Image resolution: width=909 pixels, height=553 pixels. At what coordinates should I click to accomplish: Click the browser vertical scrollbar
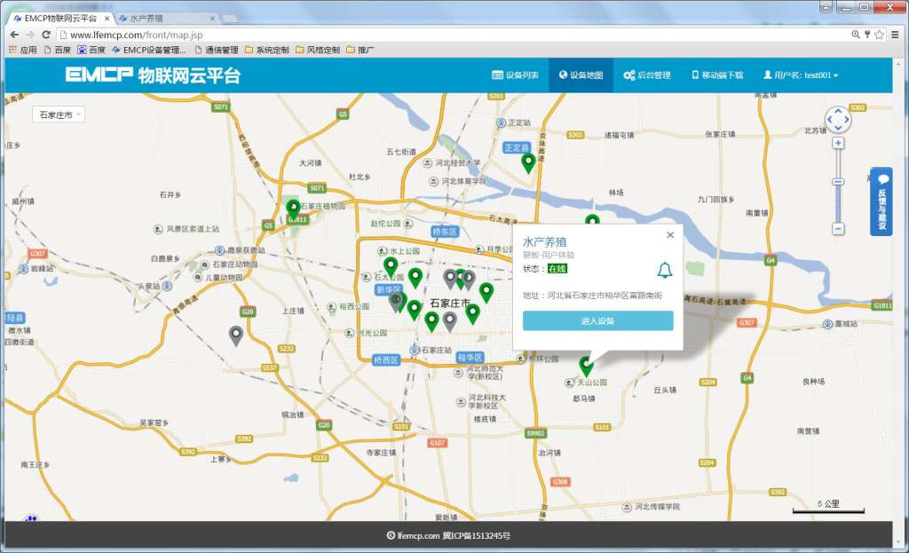(x=898, y=302)
